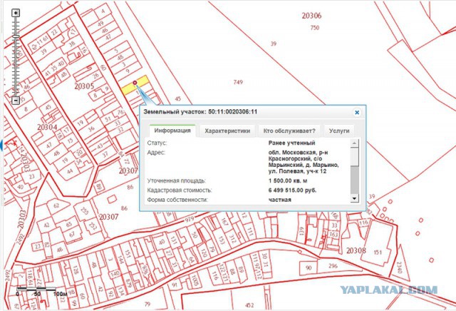This screenshot has height=311, width=456.
Task: Click cadastral block label 20306
Action: pos(312,16)
